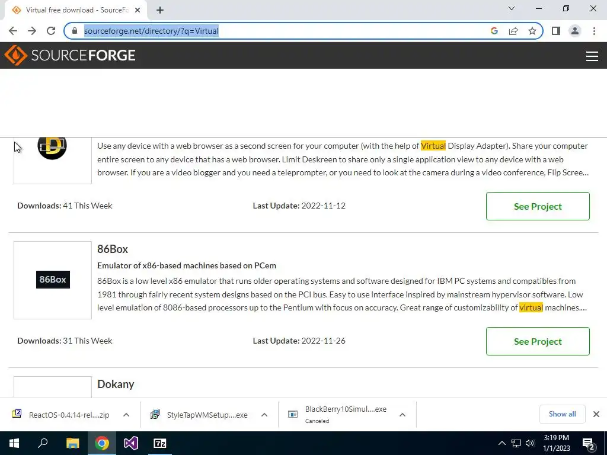Open the notification center icon
The height and width of the screenshot is (455, 607).
[x=589, y=443]
